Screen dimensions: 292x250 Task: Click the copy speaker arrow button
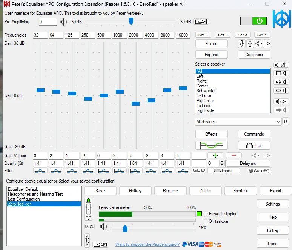click(281, 101)
